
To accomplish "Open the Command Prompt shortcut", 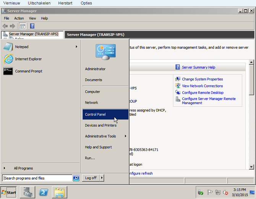I will (x=40, y=71).
